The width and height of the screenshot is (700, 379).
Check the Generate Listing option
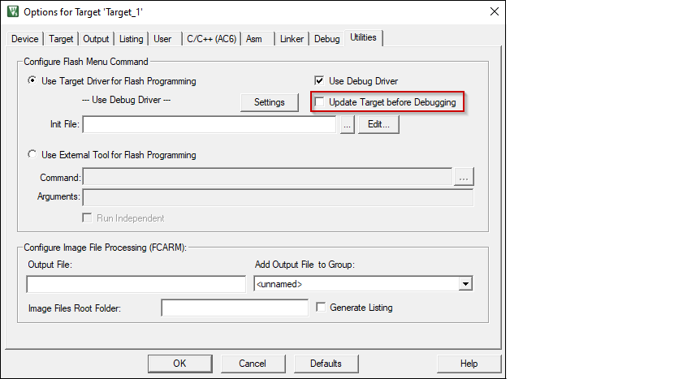pyautogui.click(x=321, y=308)
